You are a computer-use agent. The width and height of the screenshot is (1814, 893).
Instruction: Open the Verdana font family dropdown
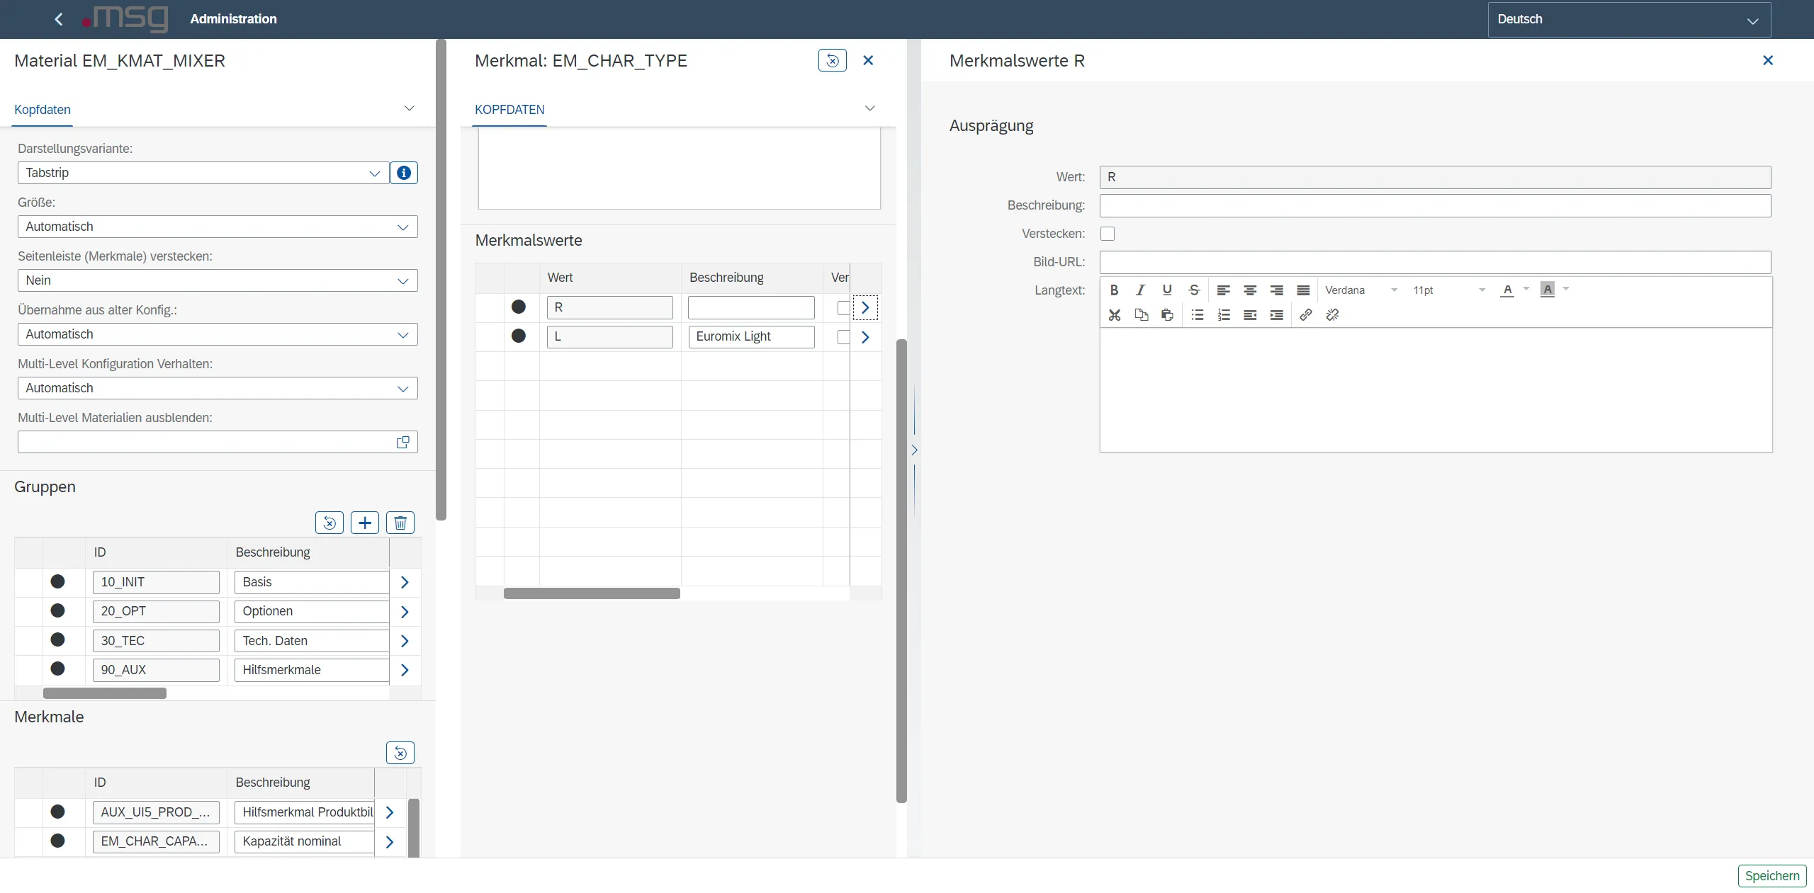point(1360,290)
